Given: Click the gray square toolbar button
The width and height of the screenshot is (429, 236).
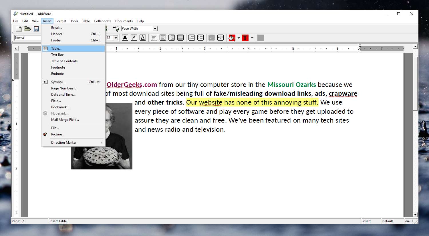Looking at the screenshot, I should click(x=261, y=38).
